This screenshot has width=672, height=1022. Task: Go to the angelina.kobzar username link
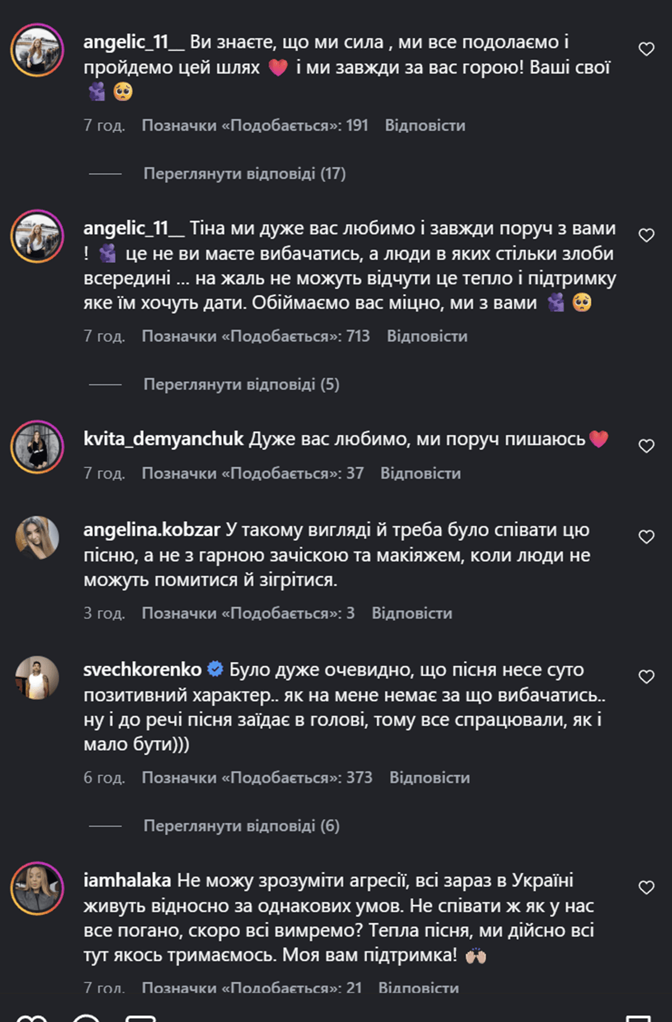(152, 529)
